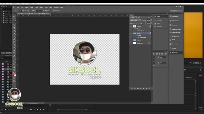
Task: Select the Crop tool
Action: 14,28
